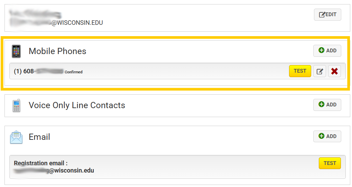Click the EDIT button for the profile
Viewport: 352px width, 187px height.
[x=327, y=15]
